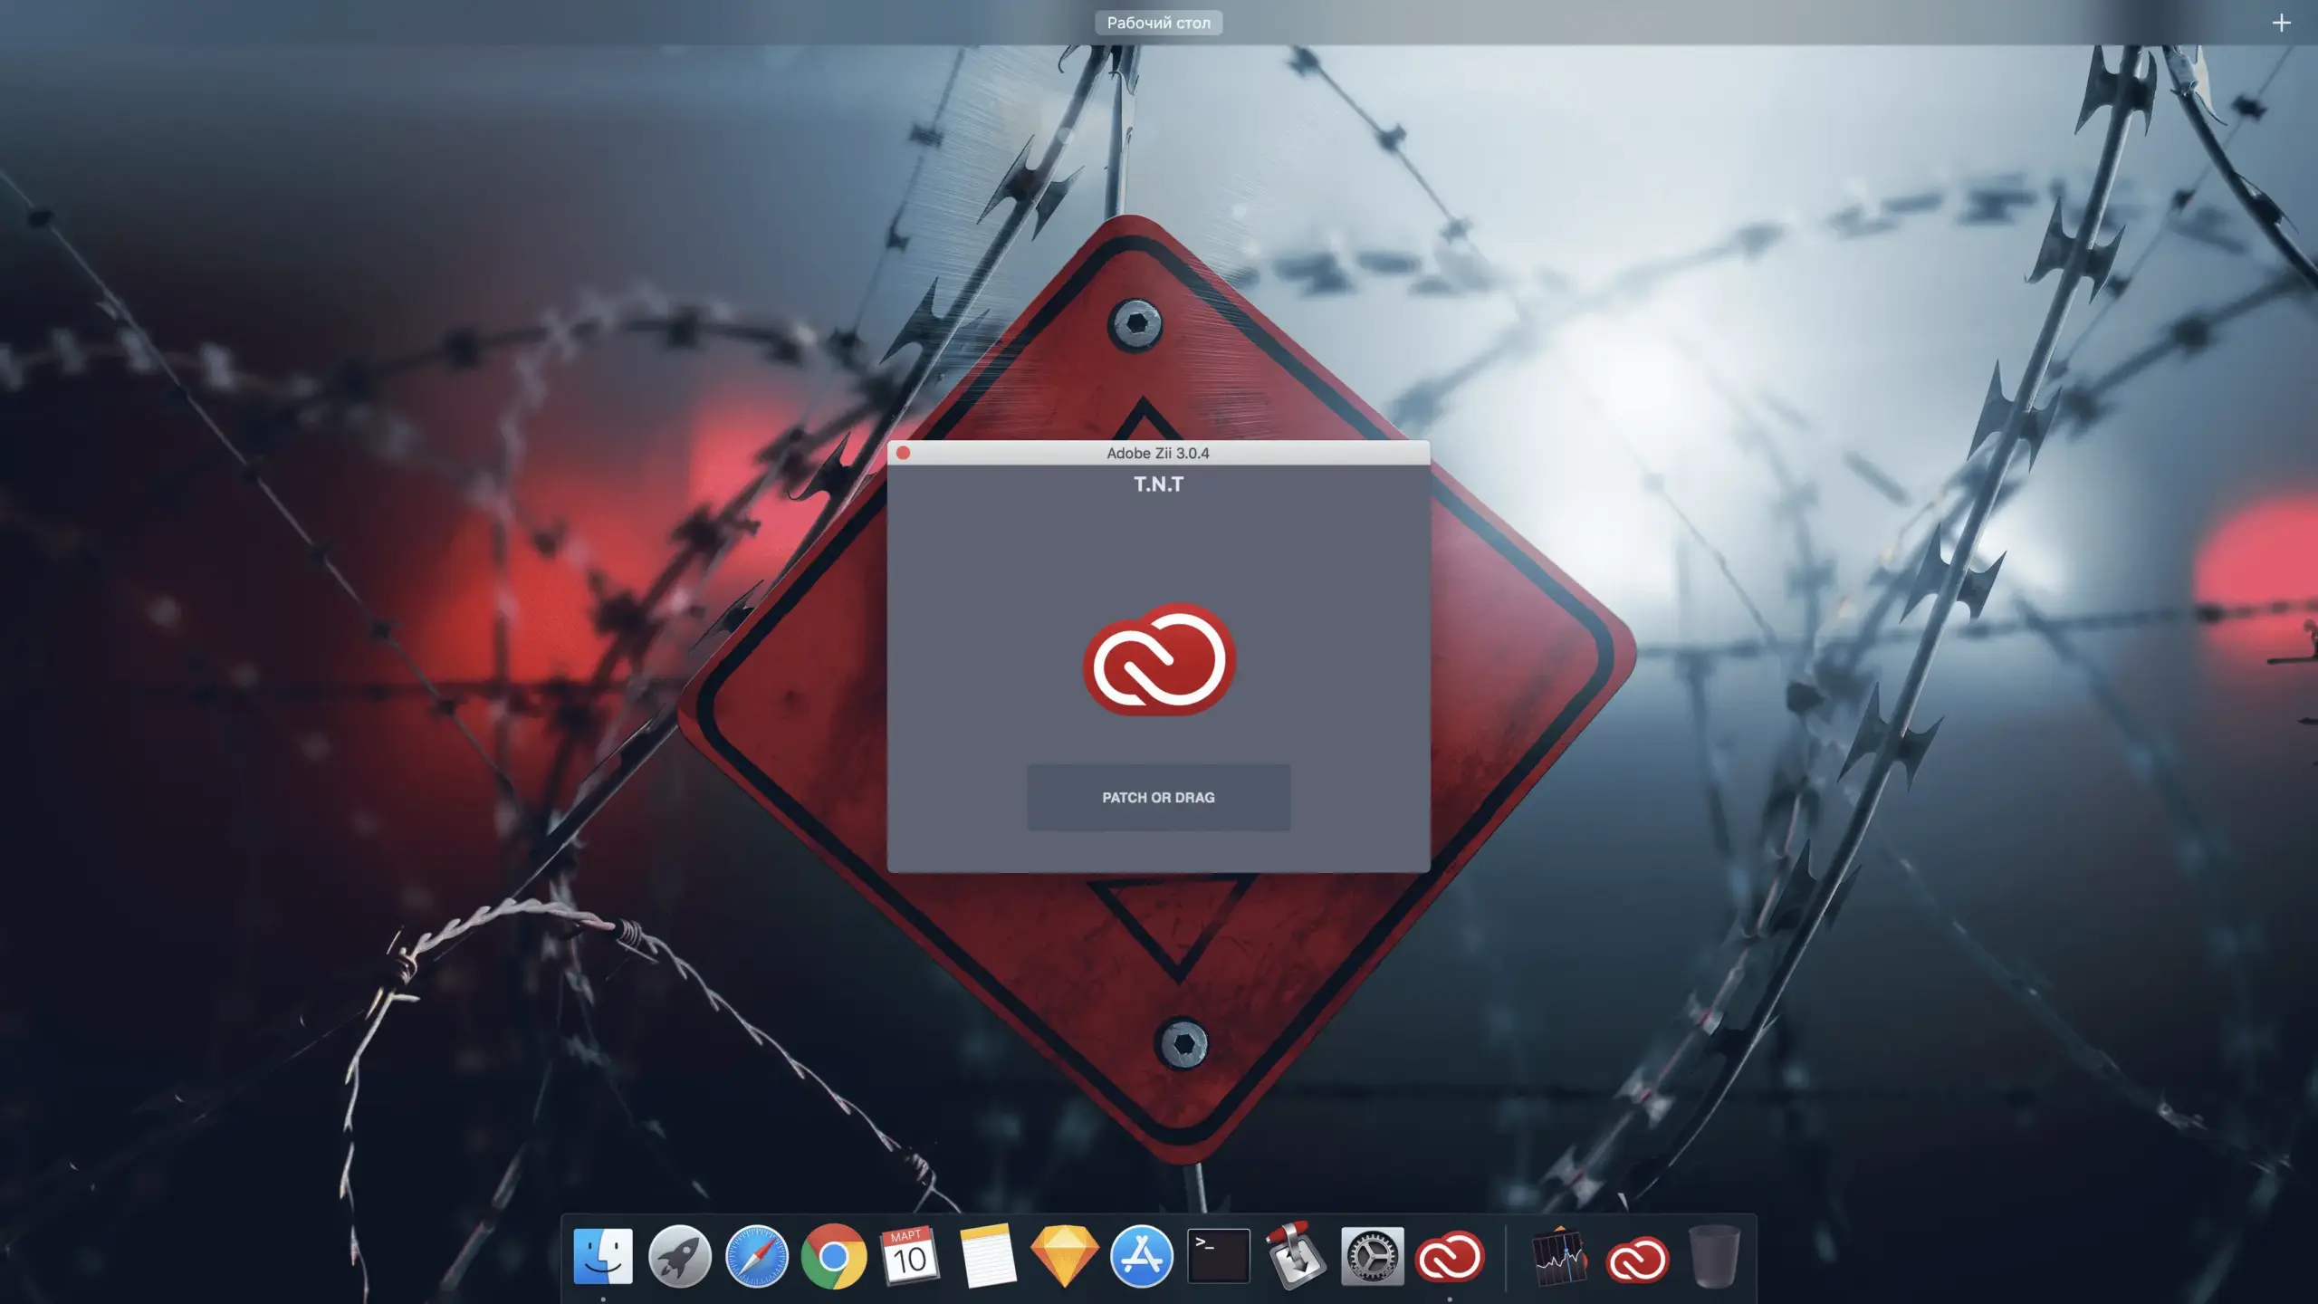Select the Рабочий стол desktop space label
2318x1304 pixels.
[x=1158, y=23]
